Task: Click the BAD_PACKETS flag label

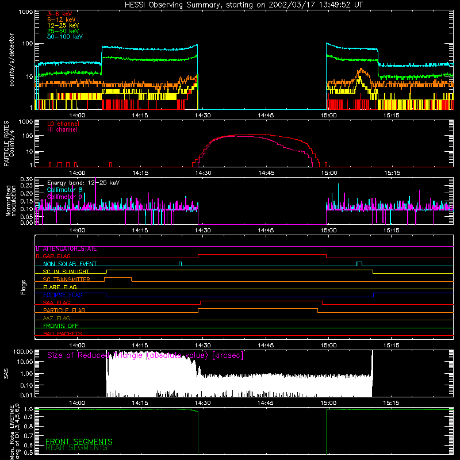Action: pyautogui.click(x=63, y=333)
